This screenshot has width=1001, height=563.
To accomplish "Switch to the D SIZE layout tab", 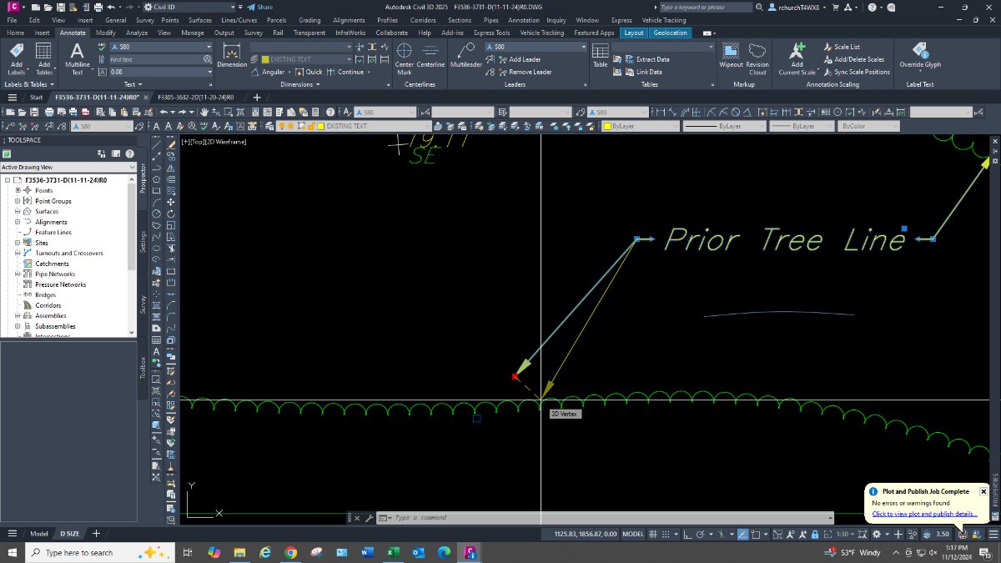I will click(x=69, y=534).
